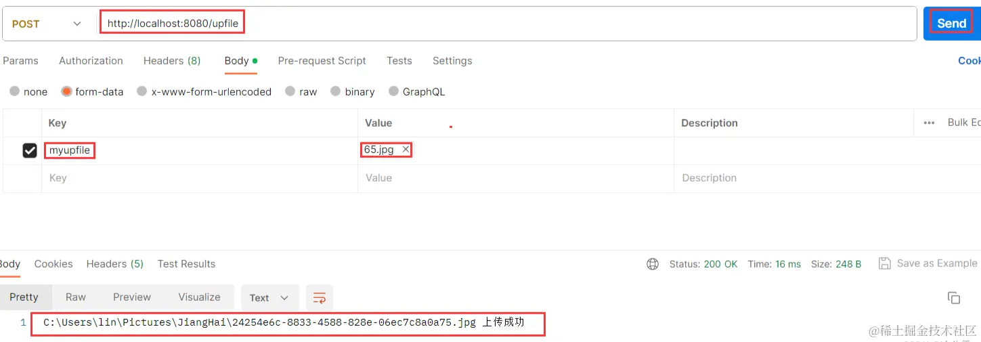Open the three-dot column options menu
The height and width of the screenshot is (342, 981).
(x=929, y=123)
